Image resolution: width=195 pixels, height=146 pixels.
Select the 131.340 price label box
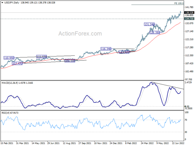tap(149, 24)
